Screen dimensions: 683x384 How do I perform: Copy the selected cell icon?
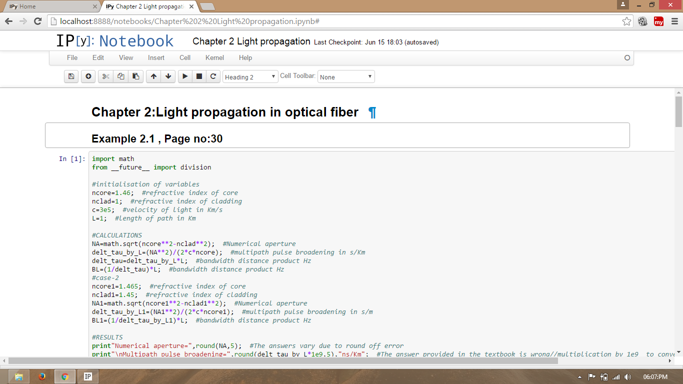click(120, 76)
